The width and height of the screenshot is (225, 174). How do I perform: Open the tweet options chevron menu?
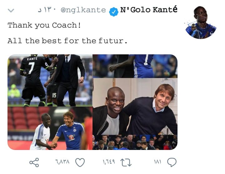point(11,11)
